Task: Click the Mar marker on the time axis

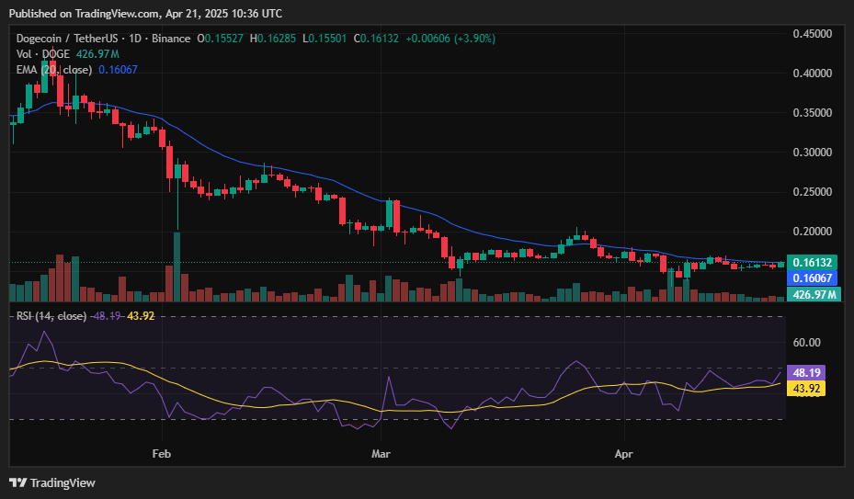Action: coord(381,454)
